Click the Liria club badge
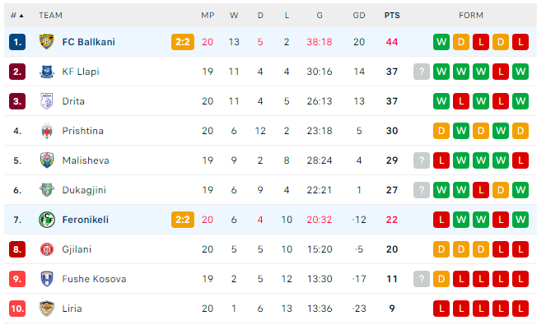 (47, 309)
